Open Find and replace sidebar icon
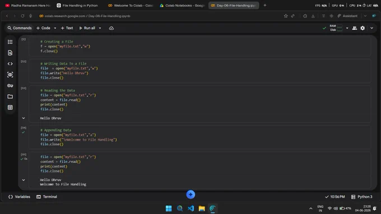 (10, 53)
